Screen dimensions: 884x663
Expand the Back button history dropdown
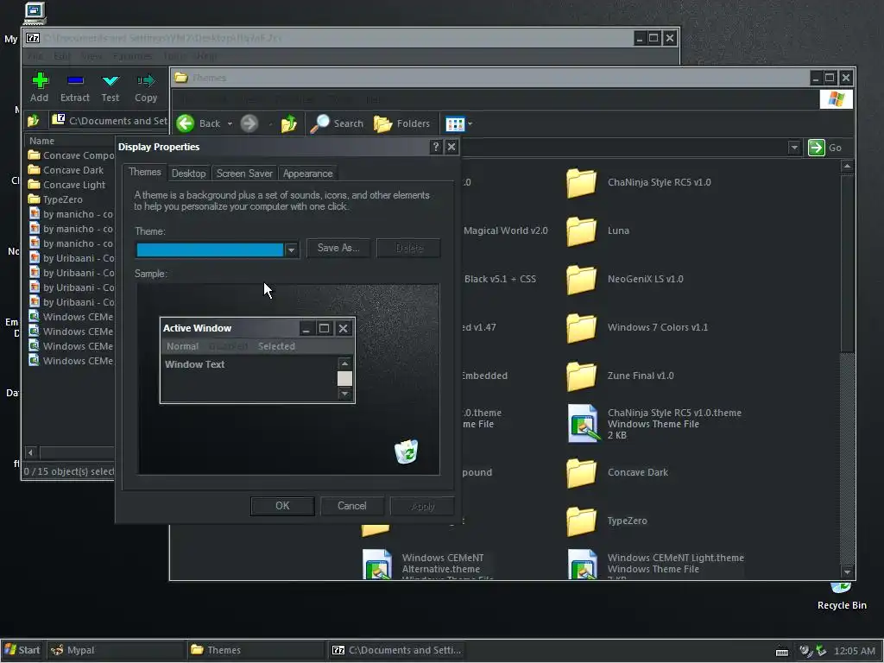pos(230,123)
